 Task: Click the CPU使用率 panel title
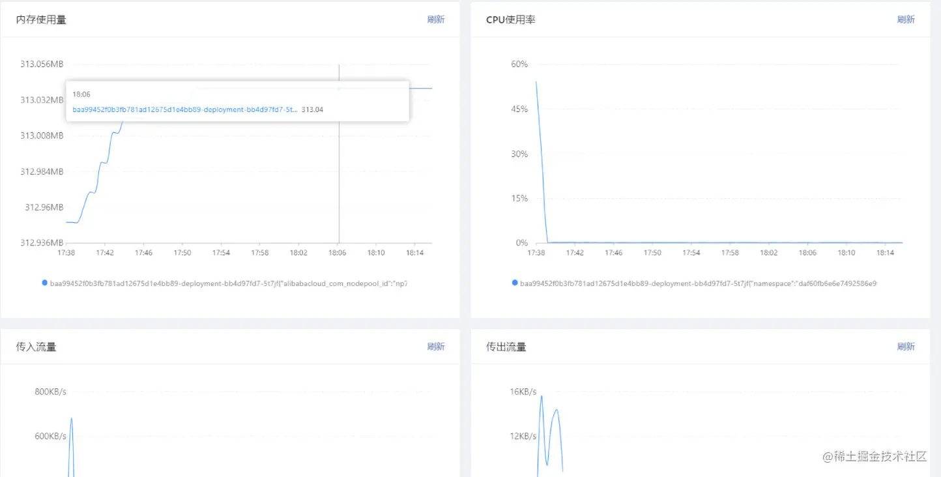click(511, 20)
